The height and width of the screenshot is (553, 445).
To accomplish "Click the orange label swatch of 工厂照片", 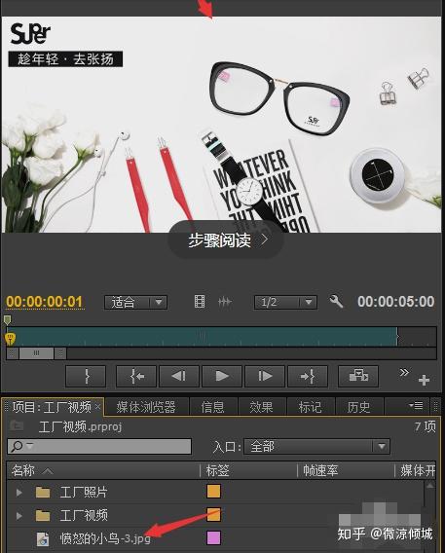I will [x=213, y=491].
